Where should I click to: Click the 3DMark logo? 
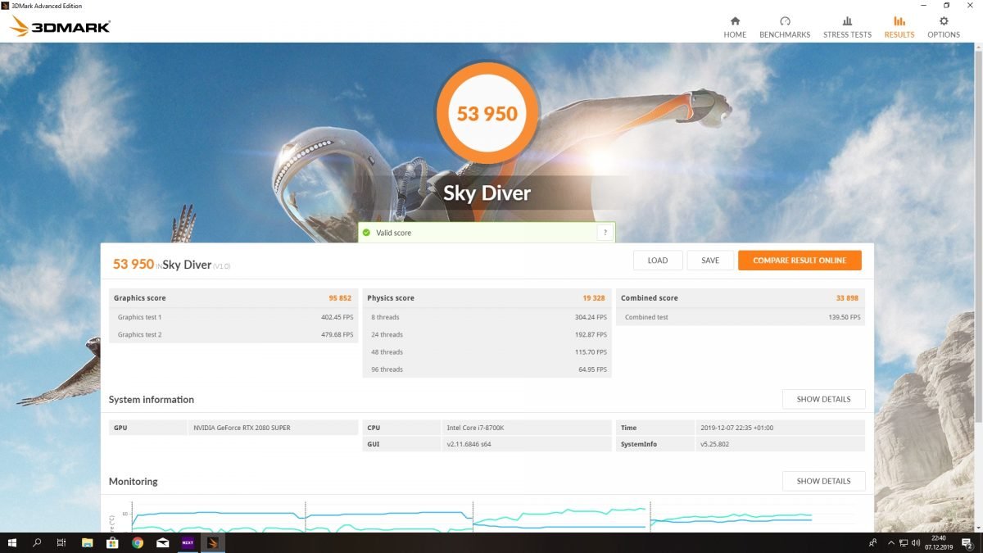click(60, 26)
